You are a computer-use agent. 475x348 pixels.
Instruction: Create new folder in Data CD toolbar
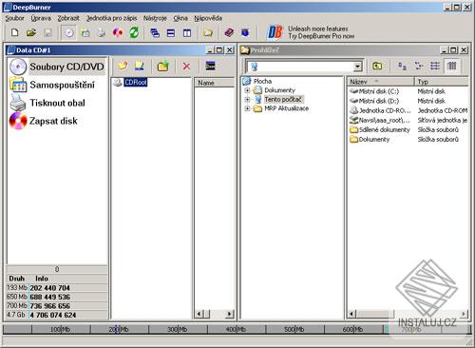pos(162,66)
